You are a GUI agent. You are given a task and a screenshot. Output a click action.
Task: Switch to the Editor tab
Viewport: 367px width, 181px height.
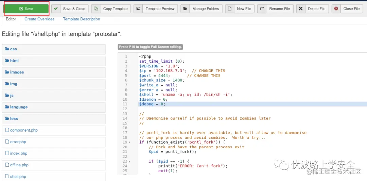[x=11, y=19]
